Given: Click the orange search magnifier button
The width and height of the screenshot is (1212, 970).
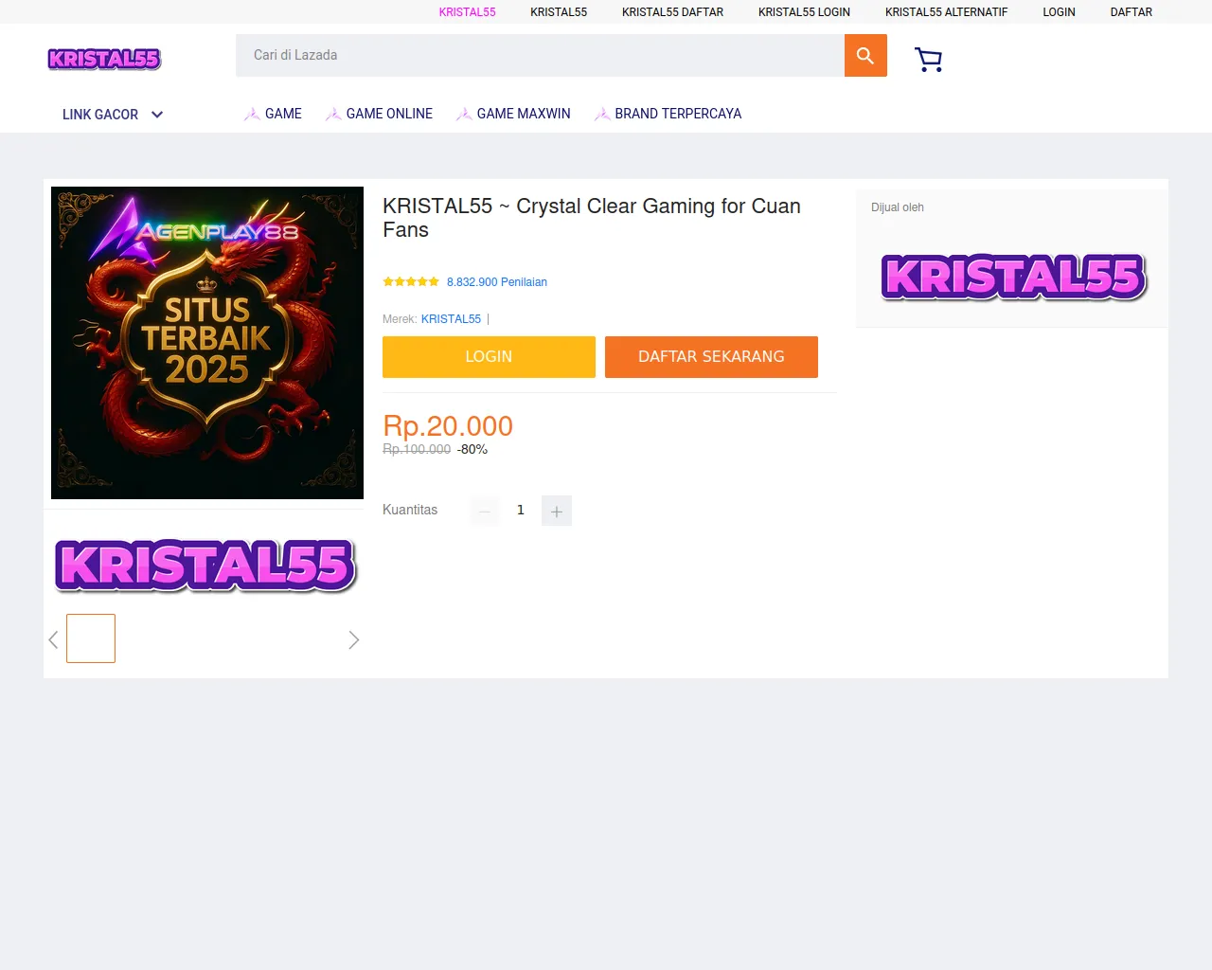Looking at the screenshot, I should [x=865, y=56].
